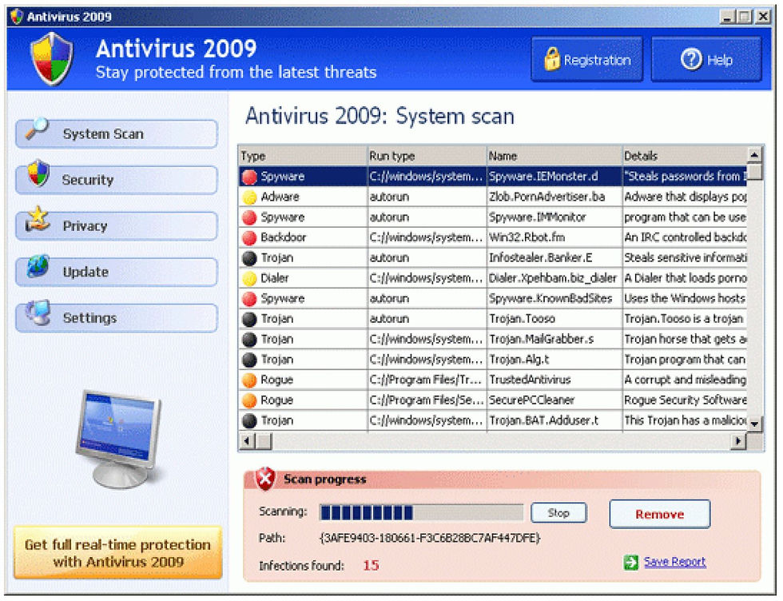Open the Settings section
Screen dimensions: 783x601
click(x=117, y=318)
